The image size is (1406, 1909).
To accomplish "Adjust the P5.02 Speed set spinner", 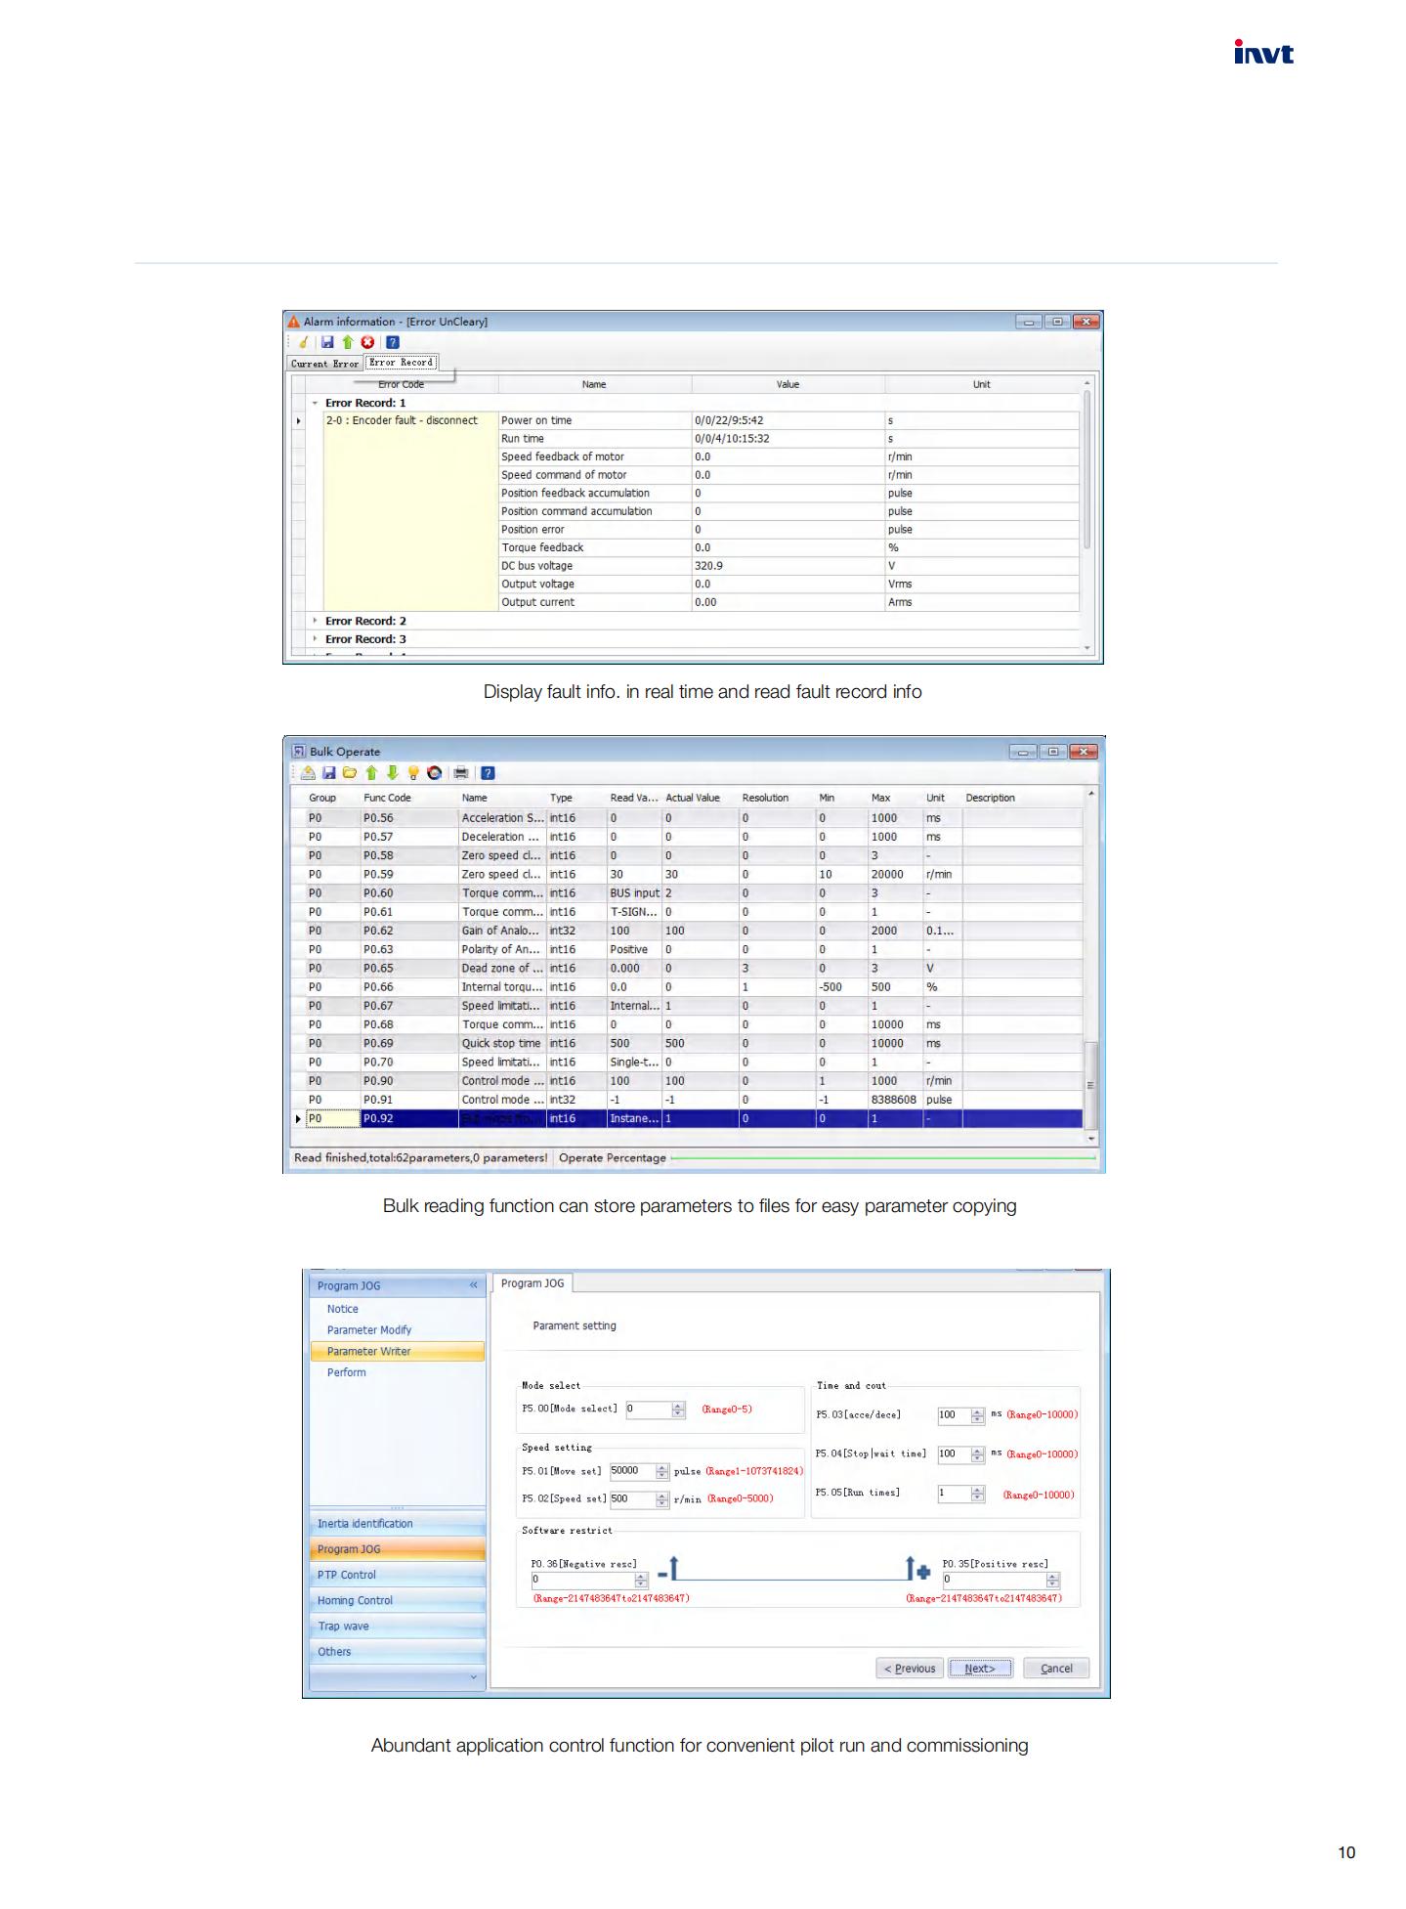I will [x=662, y=1499].
